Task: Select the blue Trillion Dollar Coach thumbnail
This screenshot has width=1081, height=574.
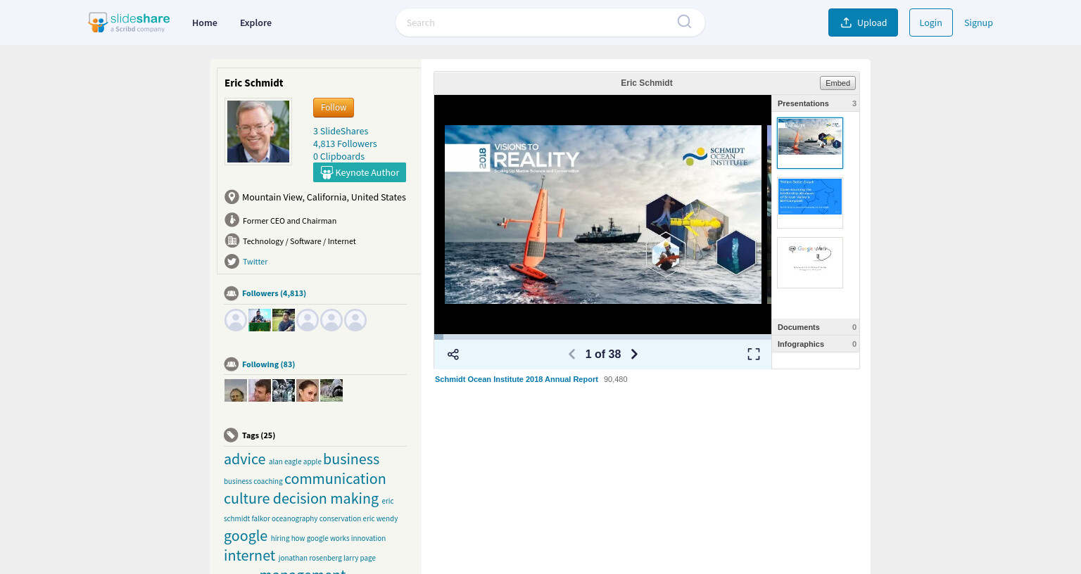Action: coord(810,203)
